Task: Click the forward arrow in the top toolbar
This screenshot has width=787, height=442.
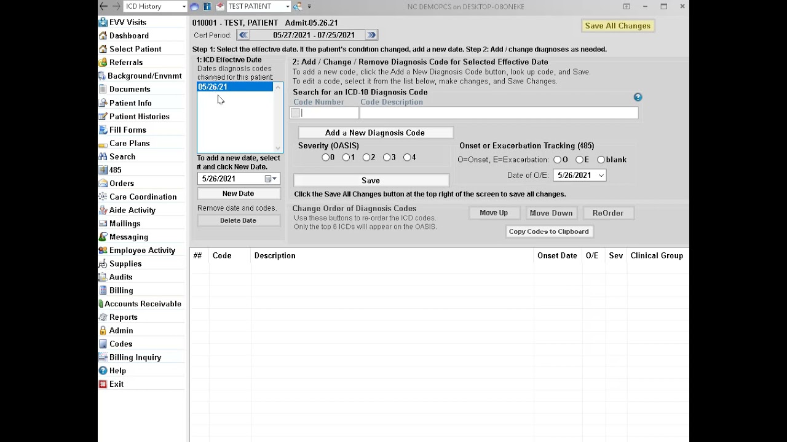Action: pyautogui.click(x=116, y=6)
